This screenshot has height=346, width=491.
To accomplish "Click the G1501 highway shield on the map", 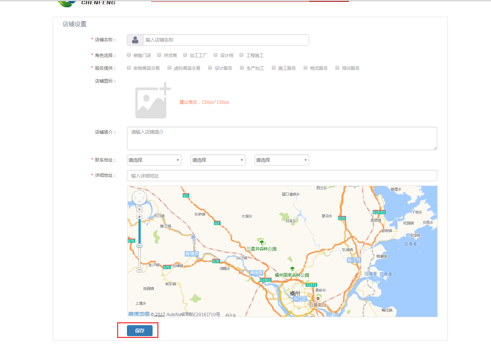I will pos(266,280).
